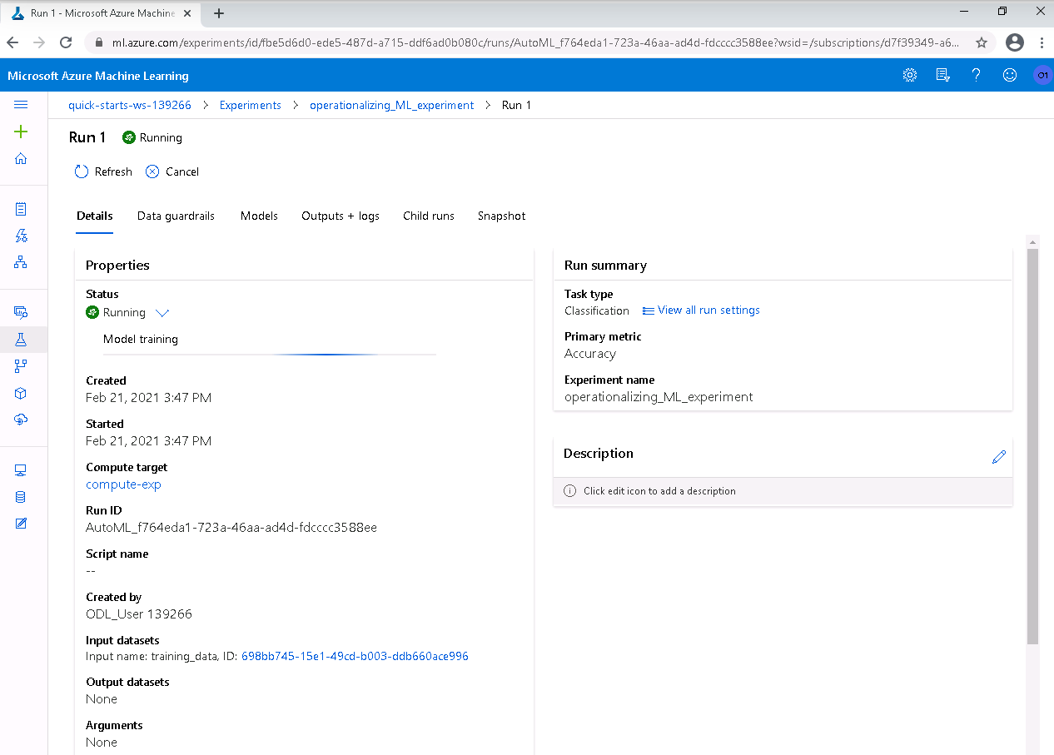
Task: Open Endpoints cloud icon in sidebar
Action: pyautogui.click(x=21, y=420)
